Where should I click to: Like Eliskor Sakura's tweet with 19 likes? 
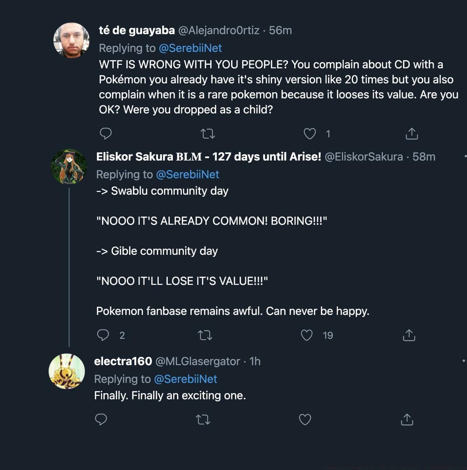tap(307, 335)
